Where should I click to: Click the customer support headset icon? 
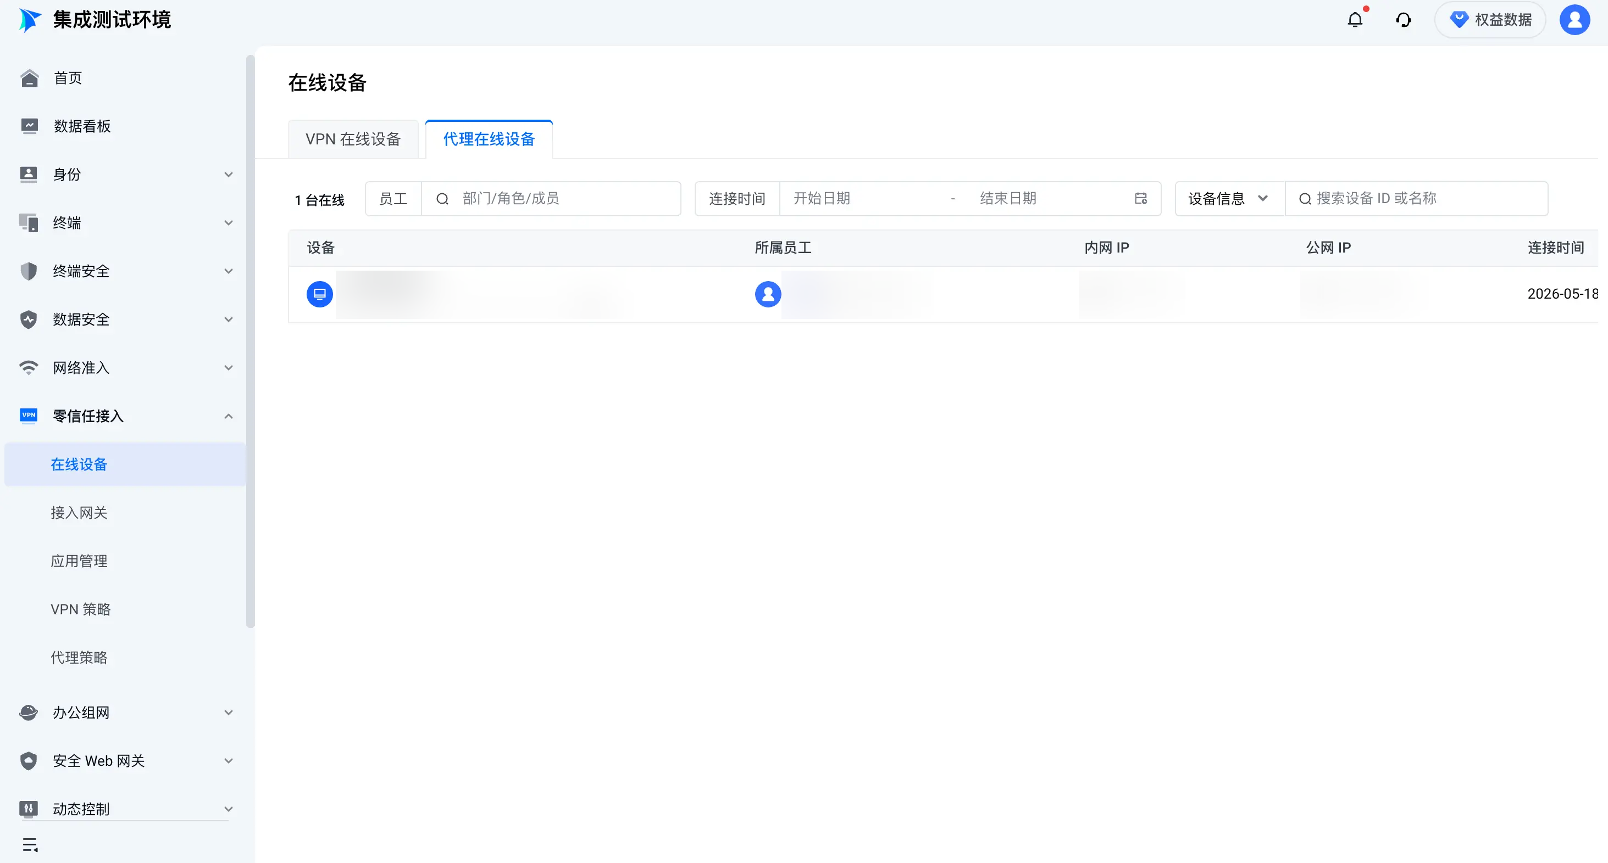1403,20
